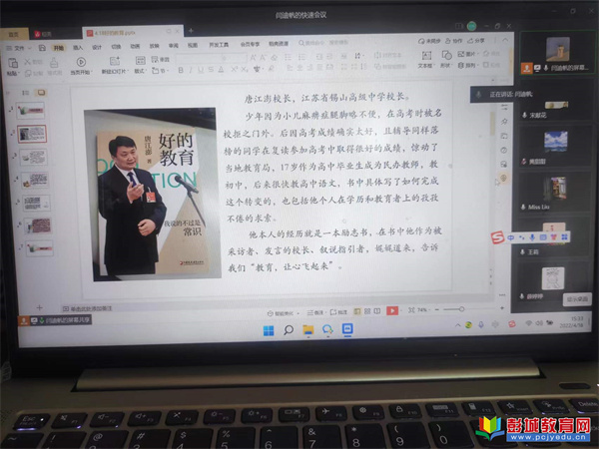The image size is (599, 449).
Task: Switch to normal view in status bar
Action: [356, 311]
